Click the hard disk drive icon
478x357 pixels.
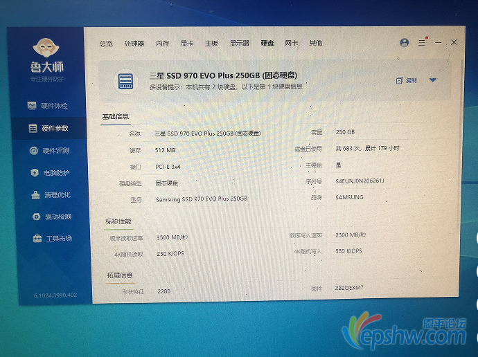pos(125,82)
